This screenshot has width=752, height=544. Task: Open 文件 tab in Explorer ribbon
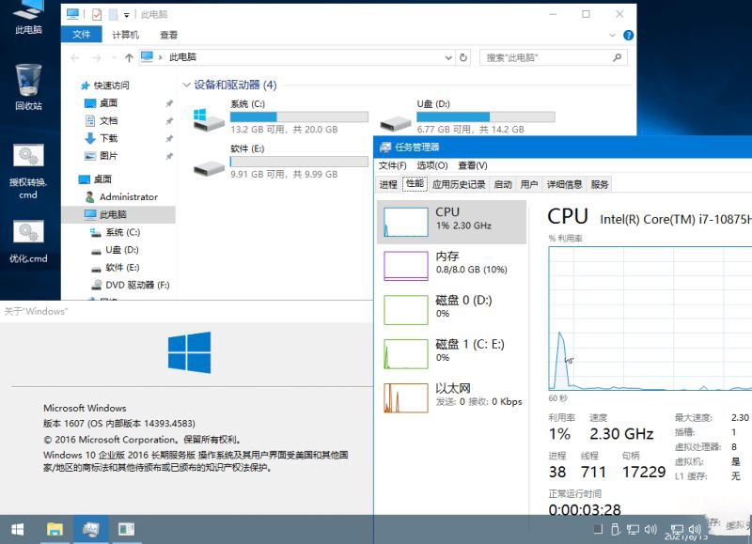click(x=82, y=35)
